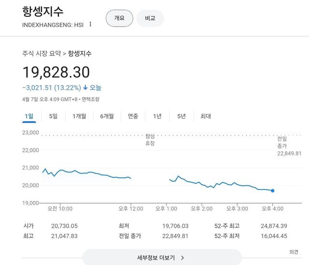The width and height of the screenshot is (309, 265).
Task: Show the 5일 chart range
Action: point(53,116)
